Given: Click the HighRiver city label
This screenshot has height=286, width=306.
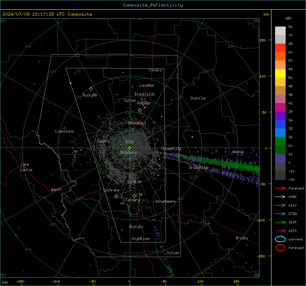Looking at the screenshot, I should [141, 239].
